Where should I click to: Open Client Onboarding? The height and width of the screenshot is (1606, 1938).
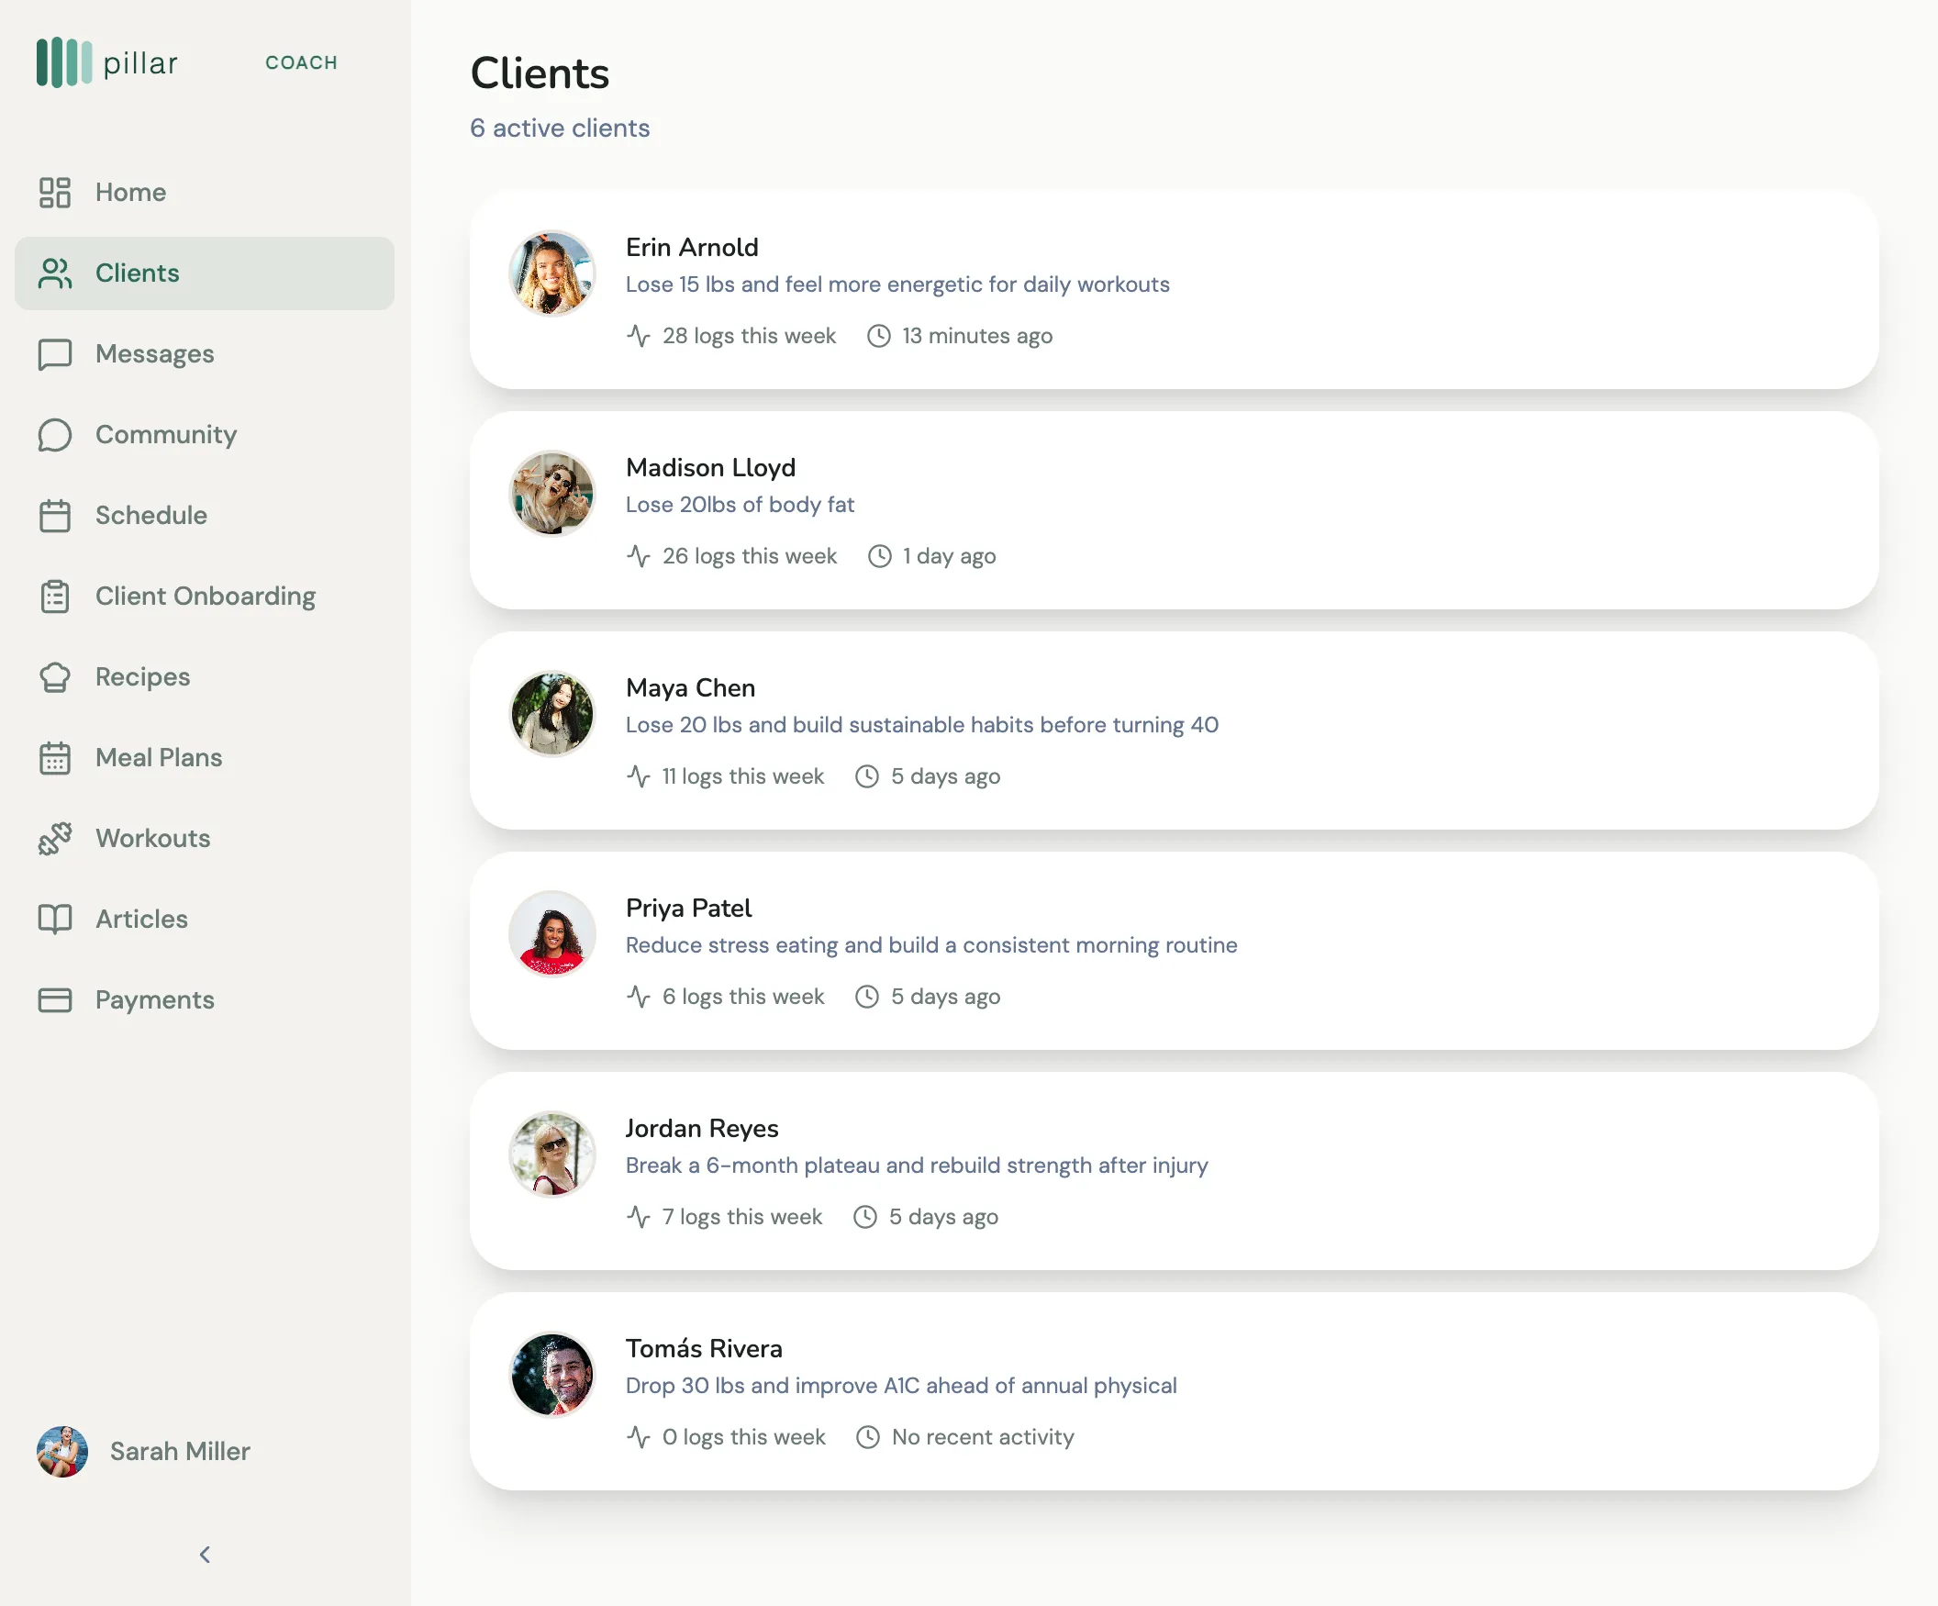[x=205, y=597]
